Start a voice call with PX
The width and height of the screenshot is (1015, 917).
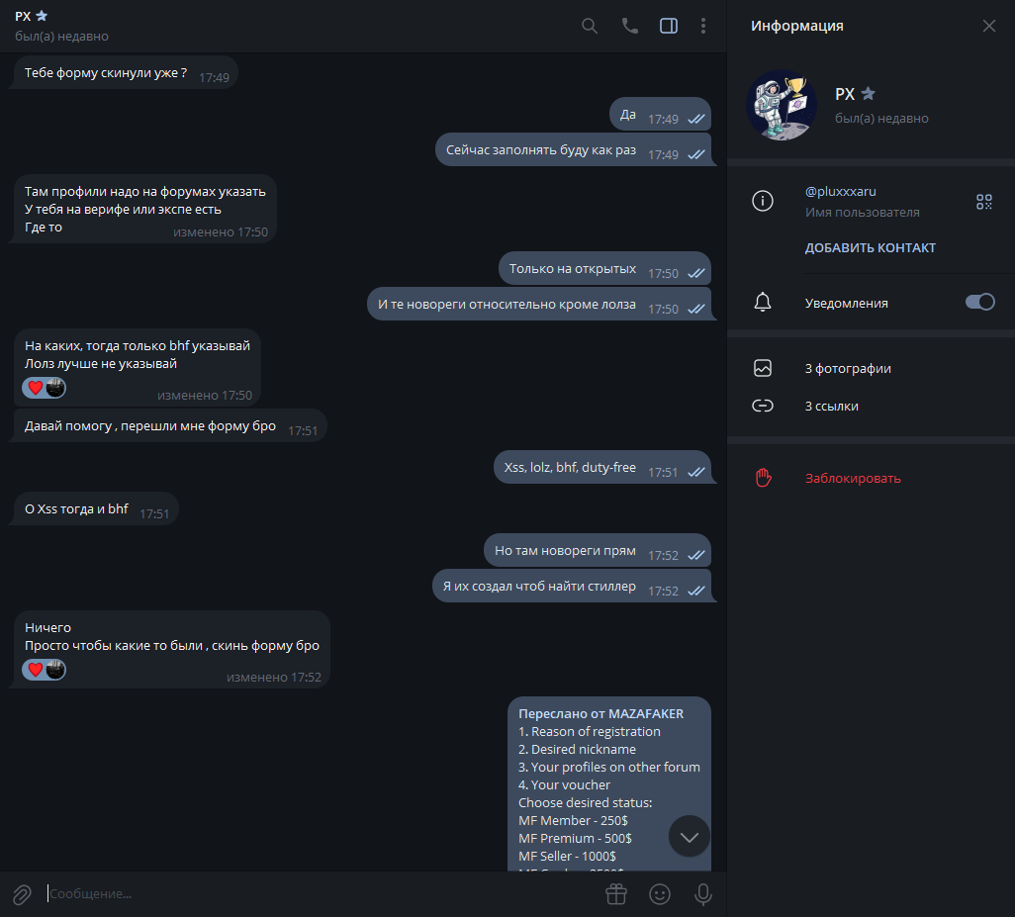pos(629,26)
